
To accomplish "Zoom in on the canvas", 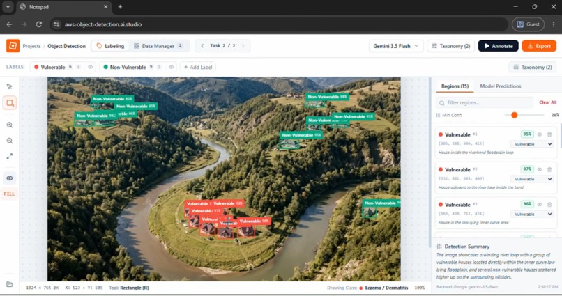I will [10, 125].
